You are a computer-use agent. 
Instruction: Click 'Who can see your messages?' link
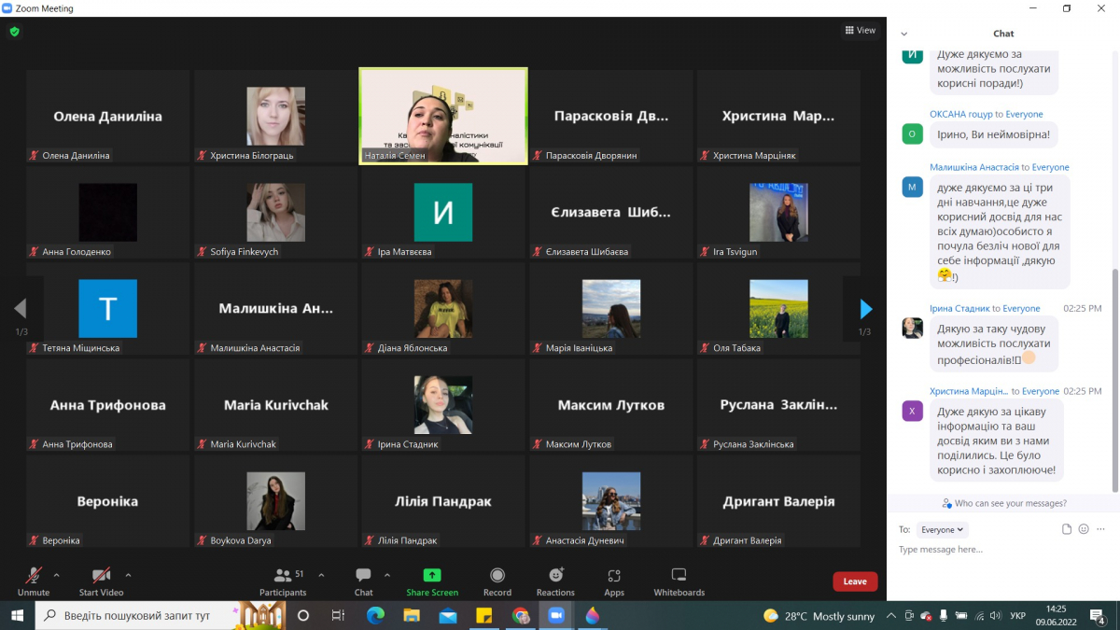[1004, 503]
